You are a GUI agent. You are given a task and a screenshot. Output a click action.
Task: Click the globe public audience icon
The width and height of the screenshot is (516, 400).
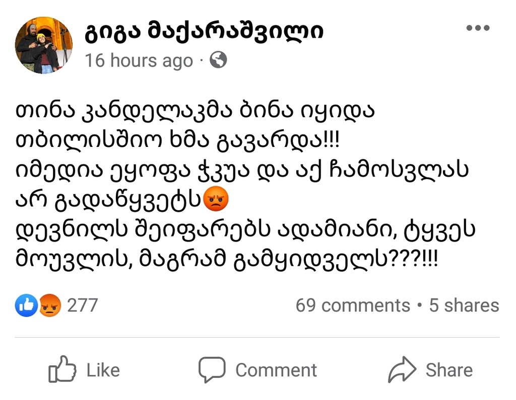218,61
